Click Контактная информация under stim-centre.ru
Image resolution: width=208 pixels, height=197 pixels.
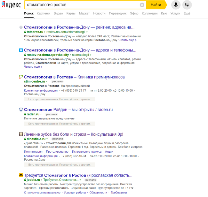click(41, 91)
